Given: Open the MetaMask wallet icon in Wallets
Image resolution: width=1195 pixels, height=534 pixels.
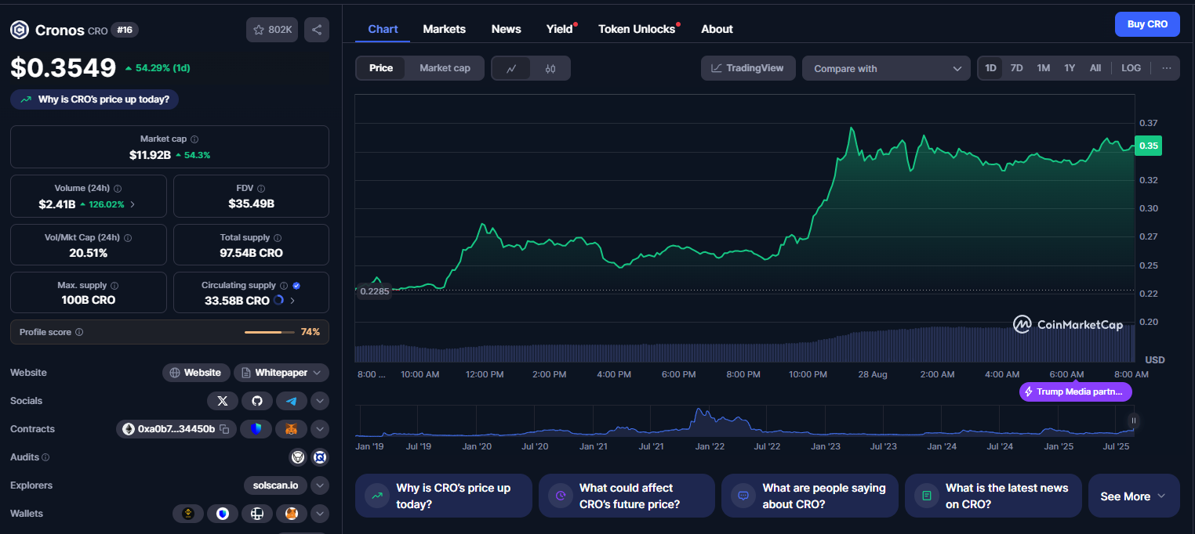Looking at the screenshot, I should coord(292,514).
